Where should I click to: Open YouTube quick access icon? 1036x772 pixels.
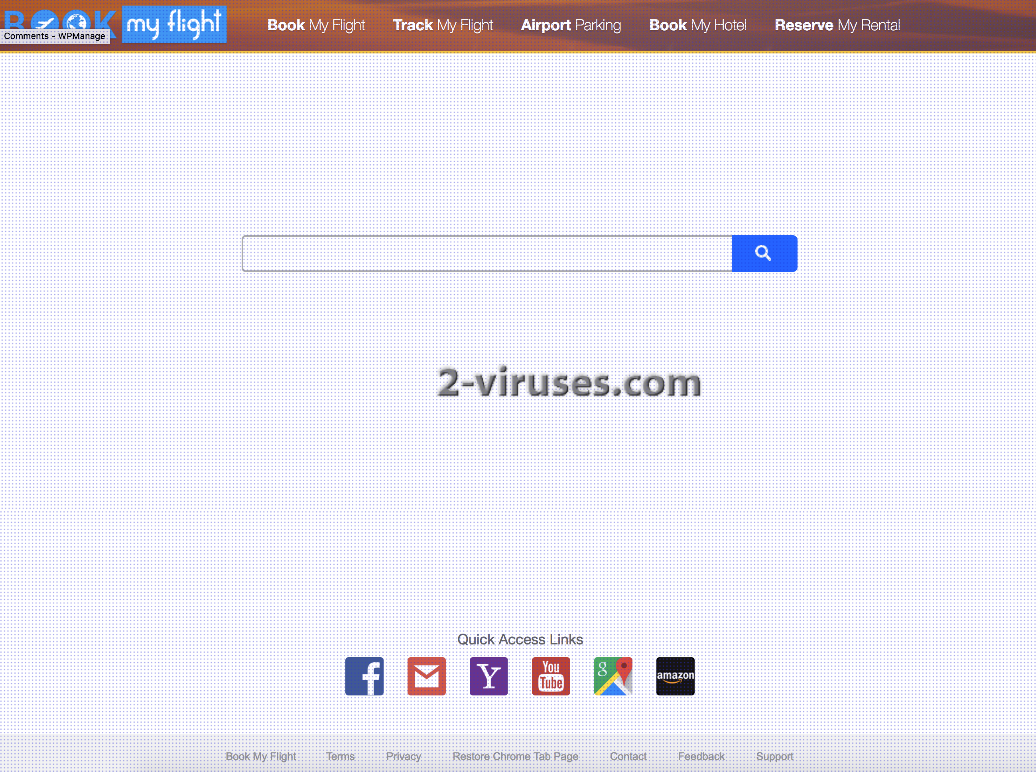click(550, 675)
